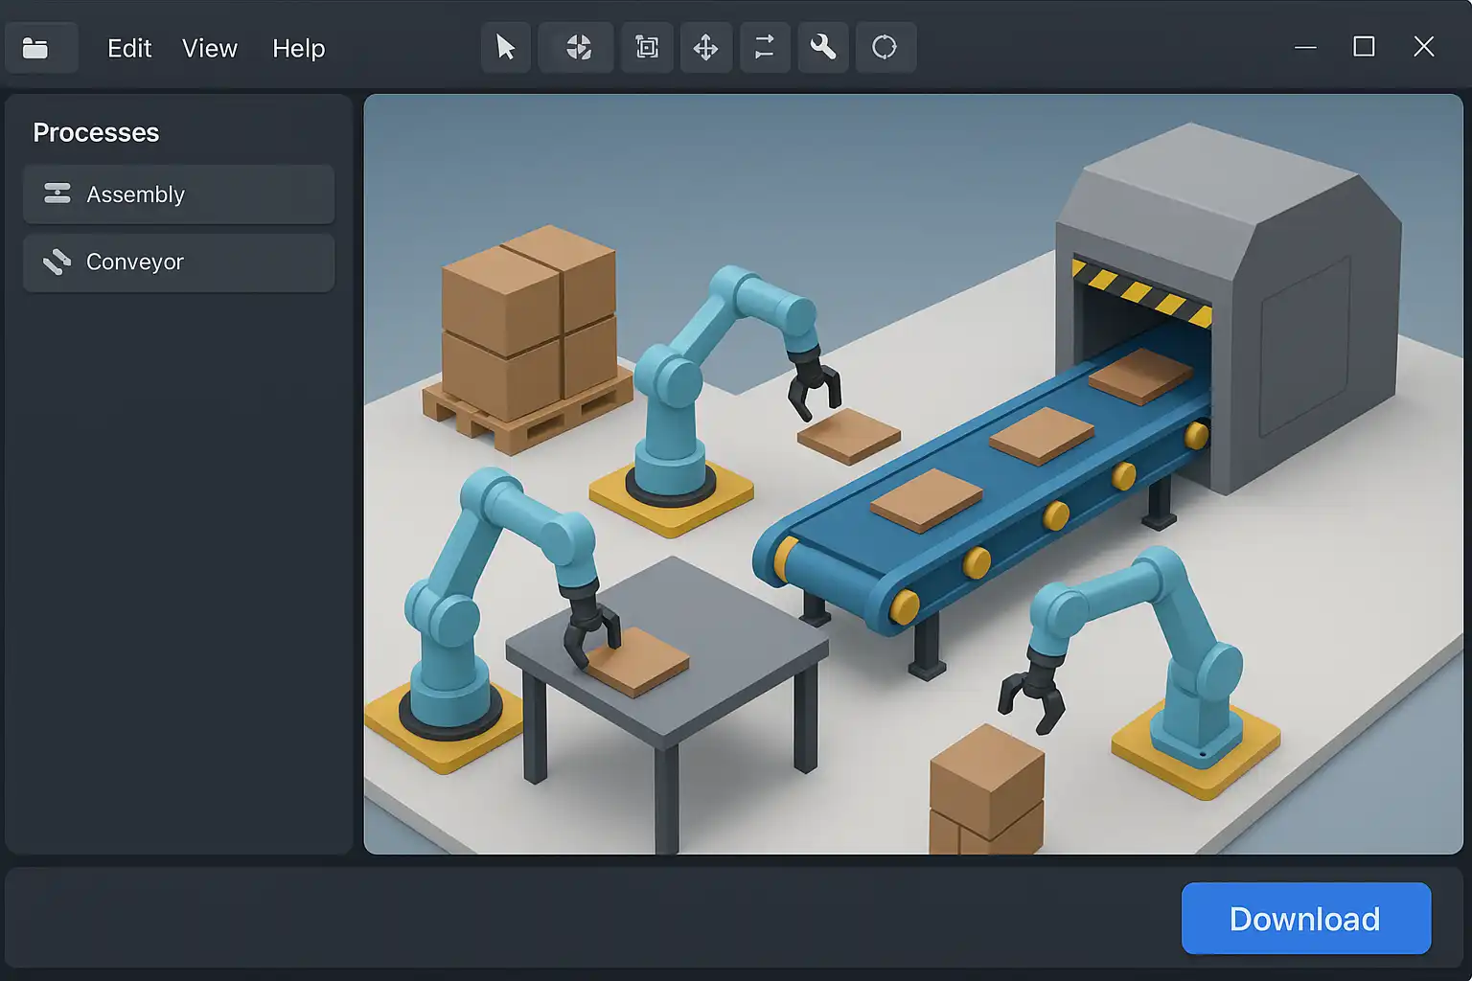Click the segmented circle tool icon

point(577,47)
